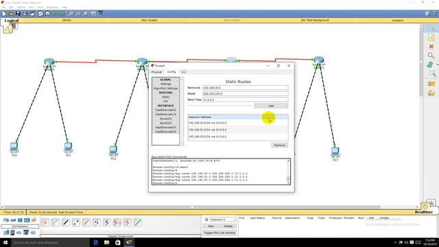Select the Add Complex PDU envelope
The height and width of the screenshot is (247, 439).
point(431,93)
